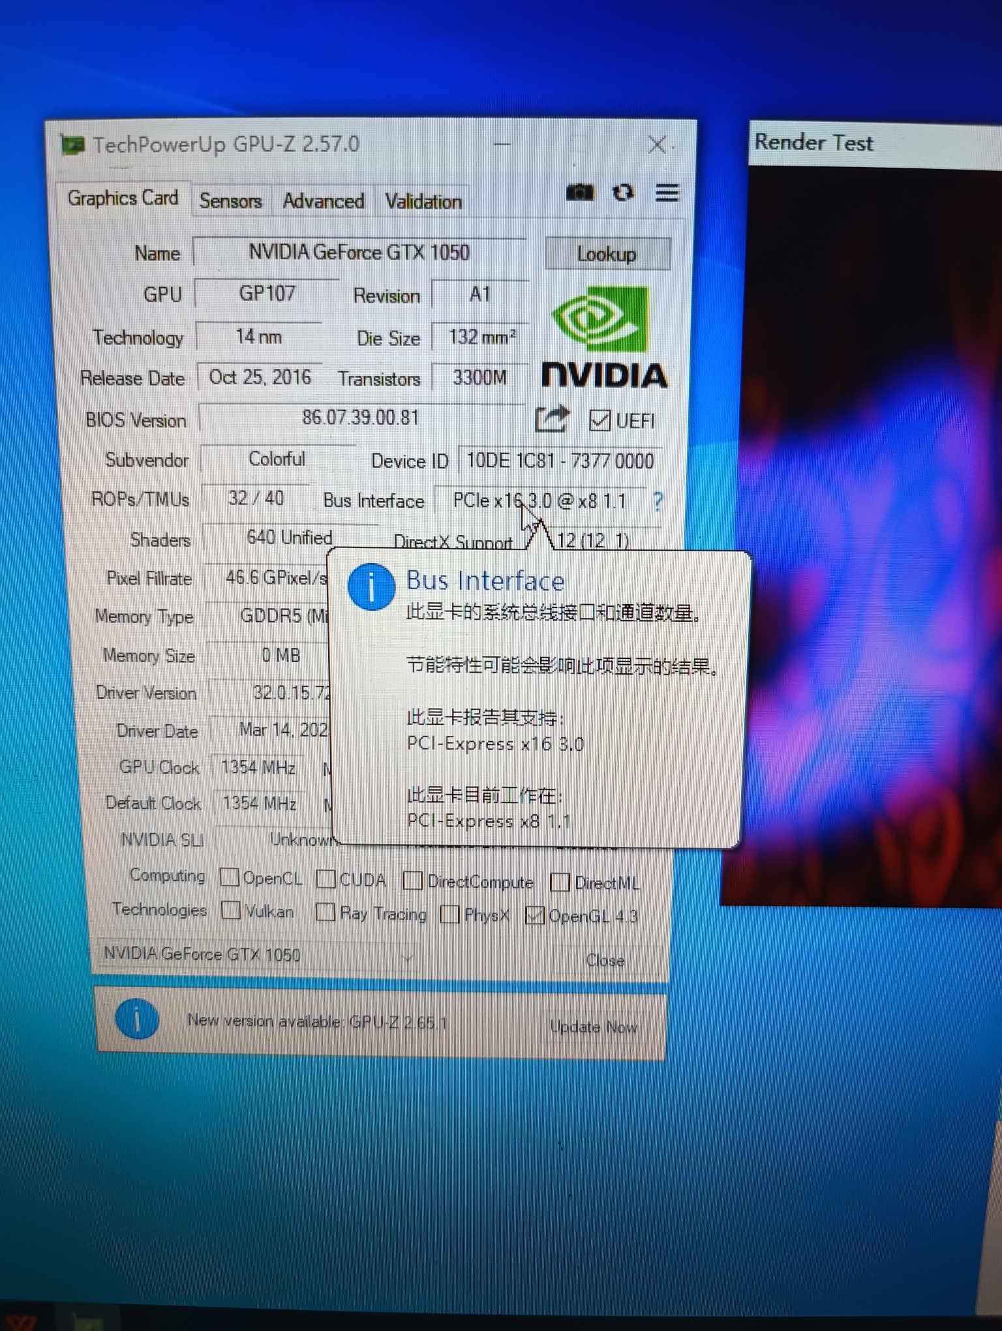The width and height of the screenshot is (1002, 1331).
Task: Click the NVIDIA logo image
Action: (604, 337)
